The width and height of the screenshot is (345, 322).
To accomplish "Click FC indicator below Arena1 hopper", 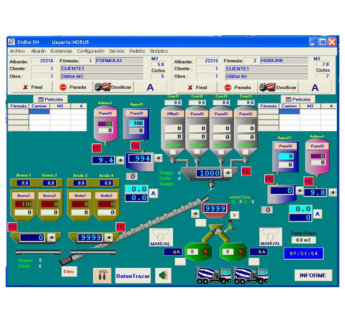I will coord(12,227).
